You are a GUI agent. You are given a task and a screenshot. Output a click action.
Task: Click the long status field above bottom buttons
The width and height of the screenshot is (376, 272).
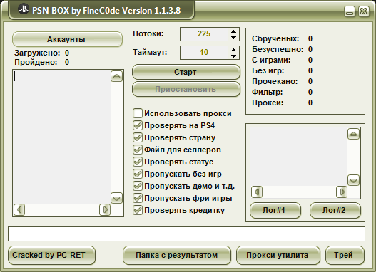[x=186, y=234]
